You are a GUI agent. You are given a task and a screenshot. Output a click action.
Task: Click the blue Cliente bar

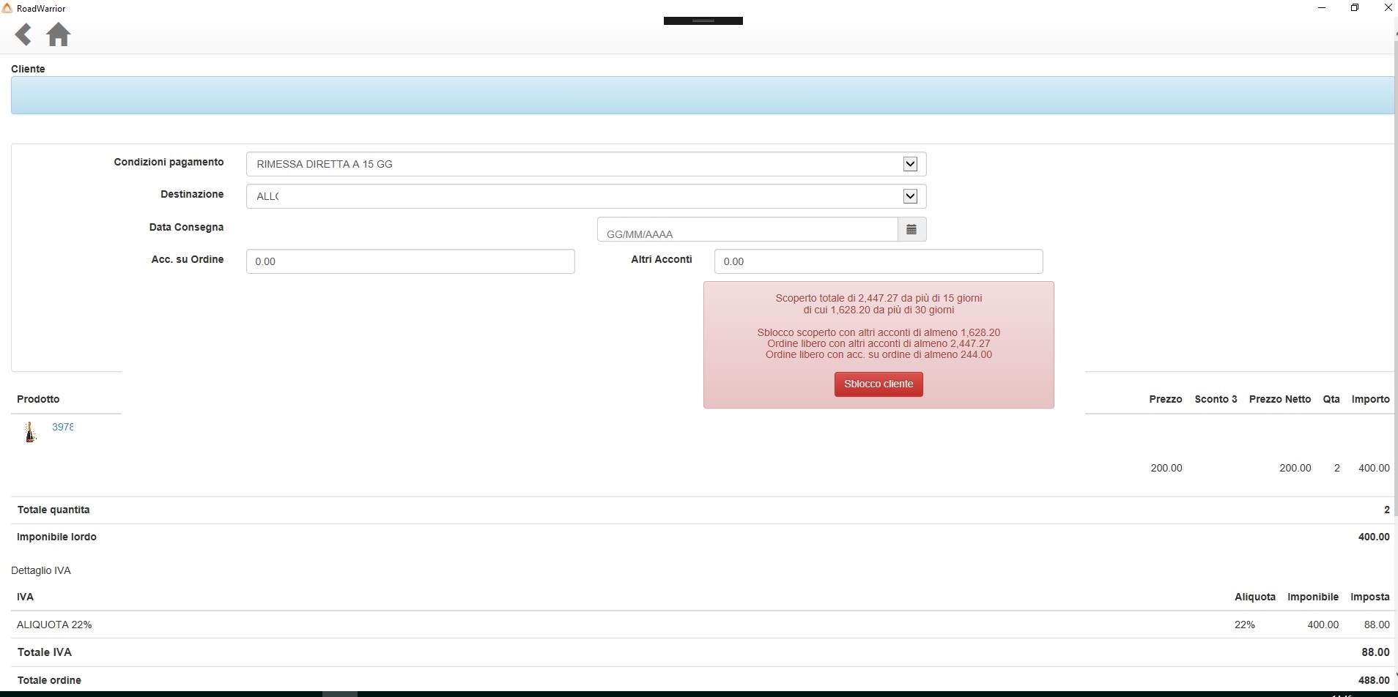coord(702,95)
